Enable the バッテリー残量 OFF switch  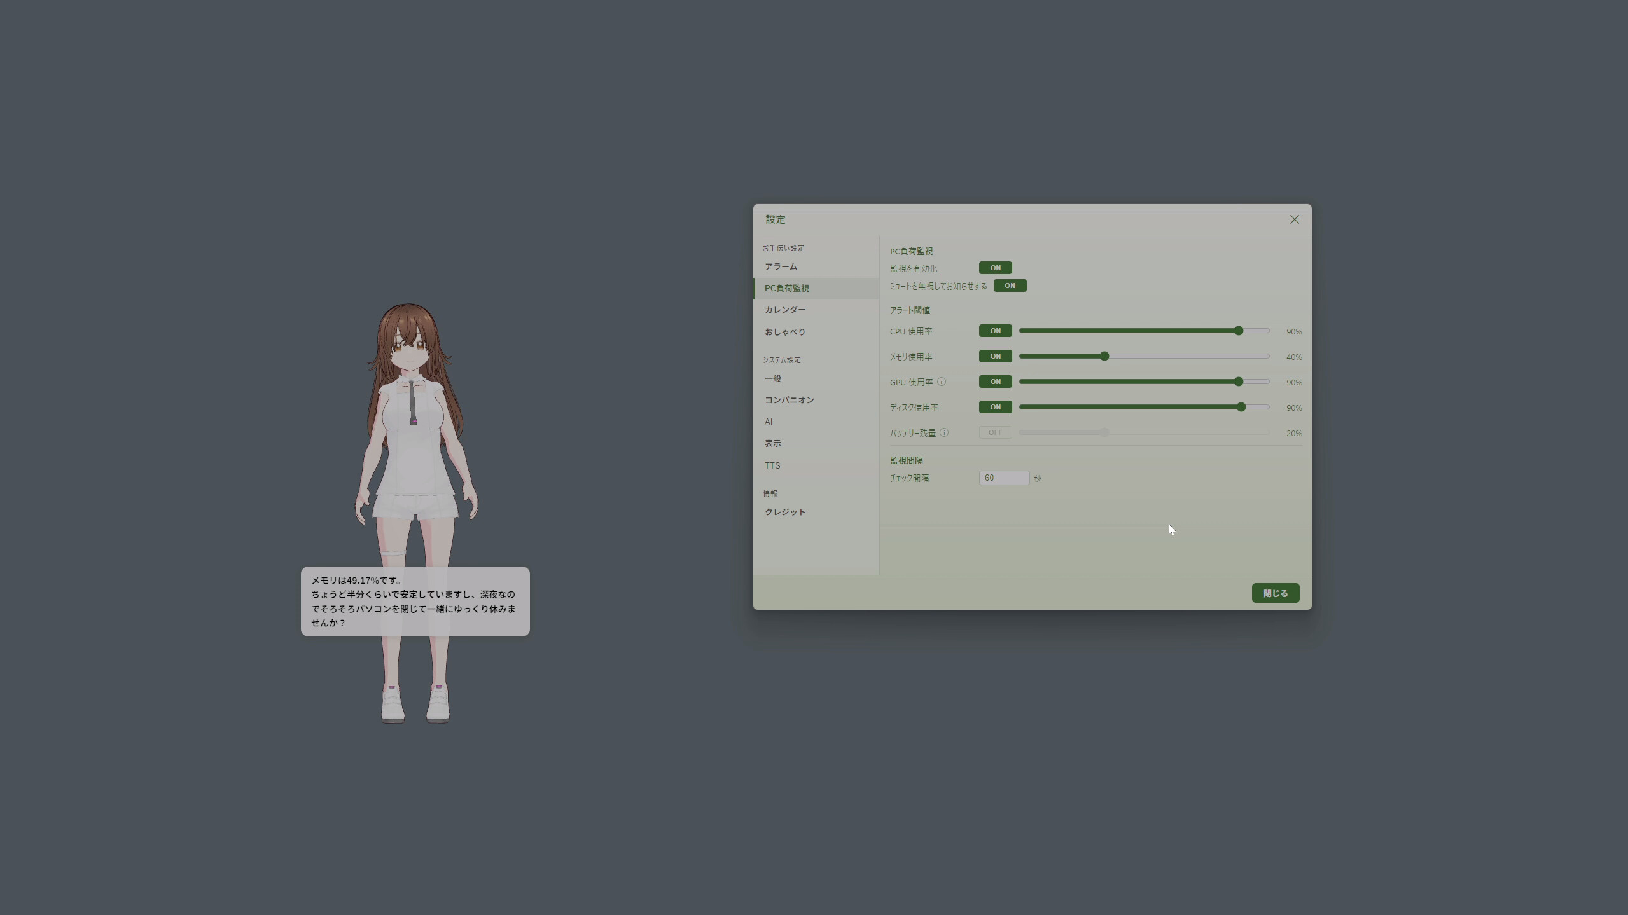point(995,432)
